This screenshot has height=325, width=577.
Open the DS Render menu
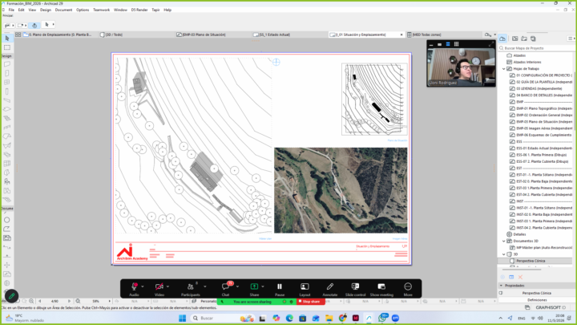click(139, 10)
